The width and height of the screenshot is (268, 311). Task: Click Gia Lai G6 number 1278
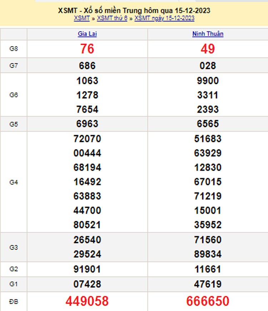click(87, 95)
